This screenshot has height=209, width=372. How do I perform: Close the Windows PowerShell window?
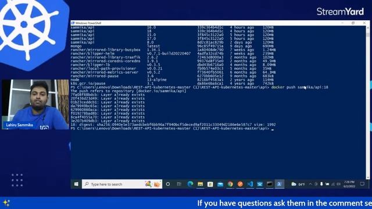tap(364, 23)
